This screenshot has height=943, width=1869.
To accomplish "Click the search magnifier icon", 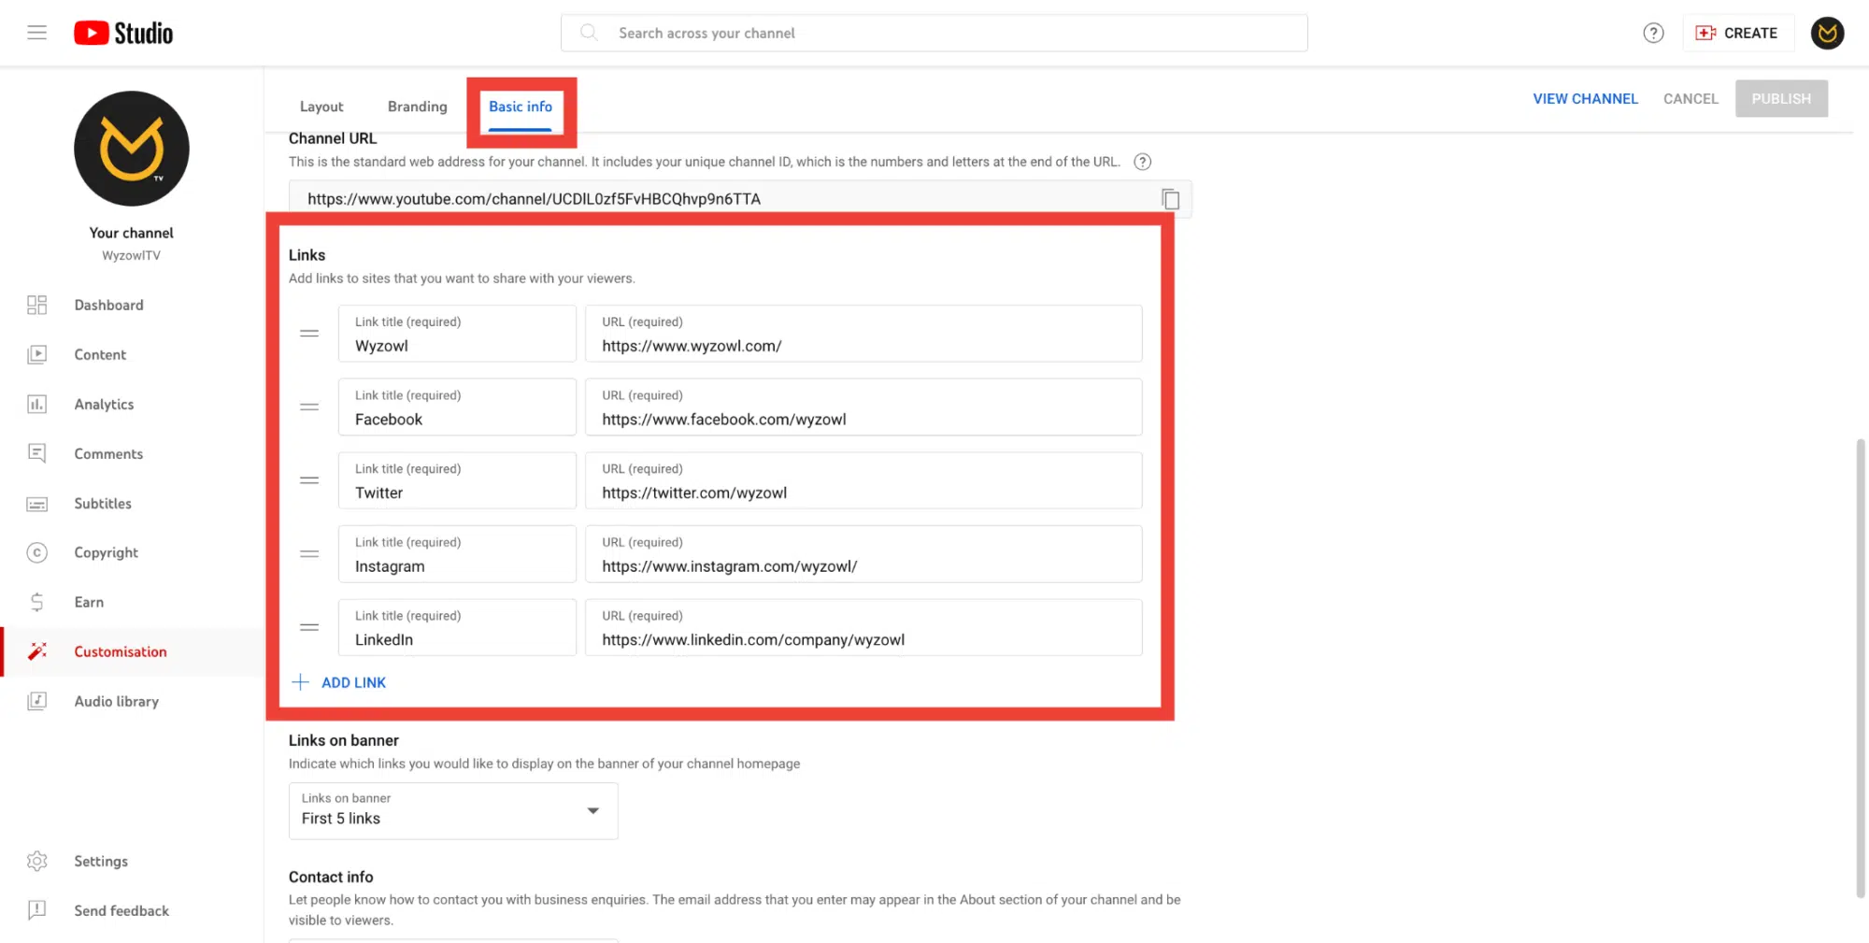I will tap(589, 33).
